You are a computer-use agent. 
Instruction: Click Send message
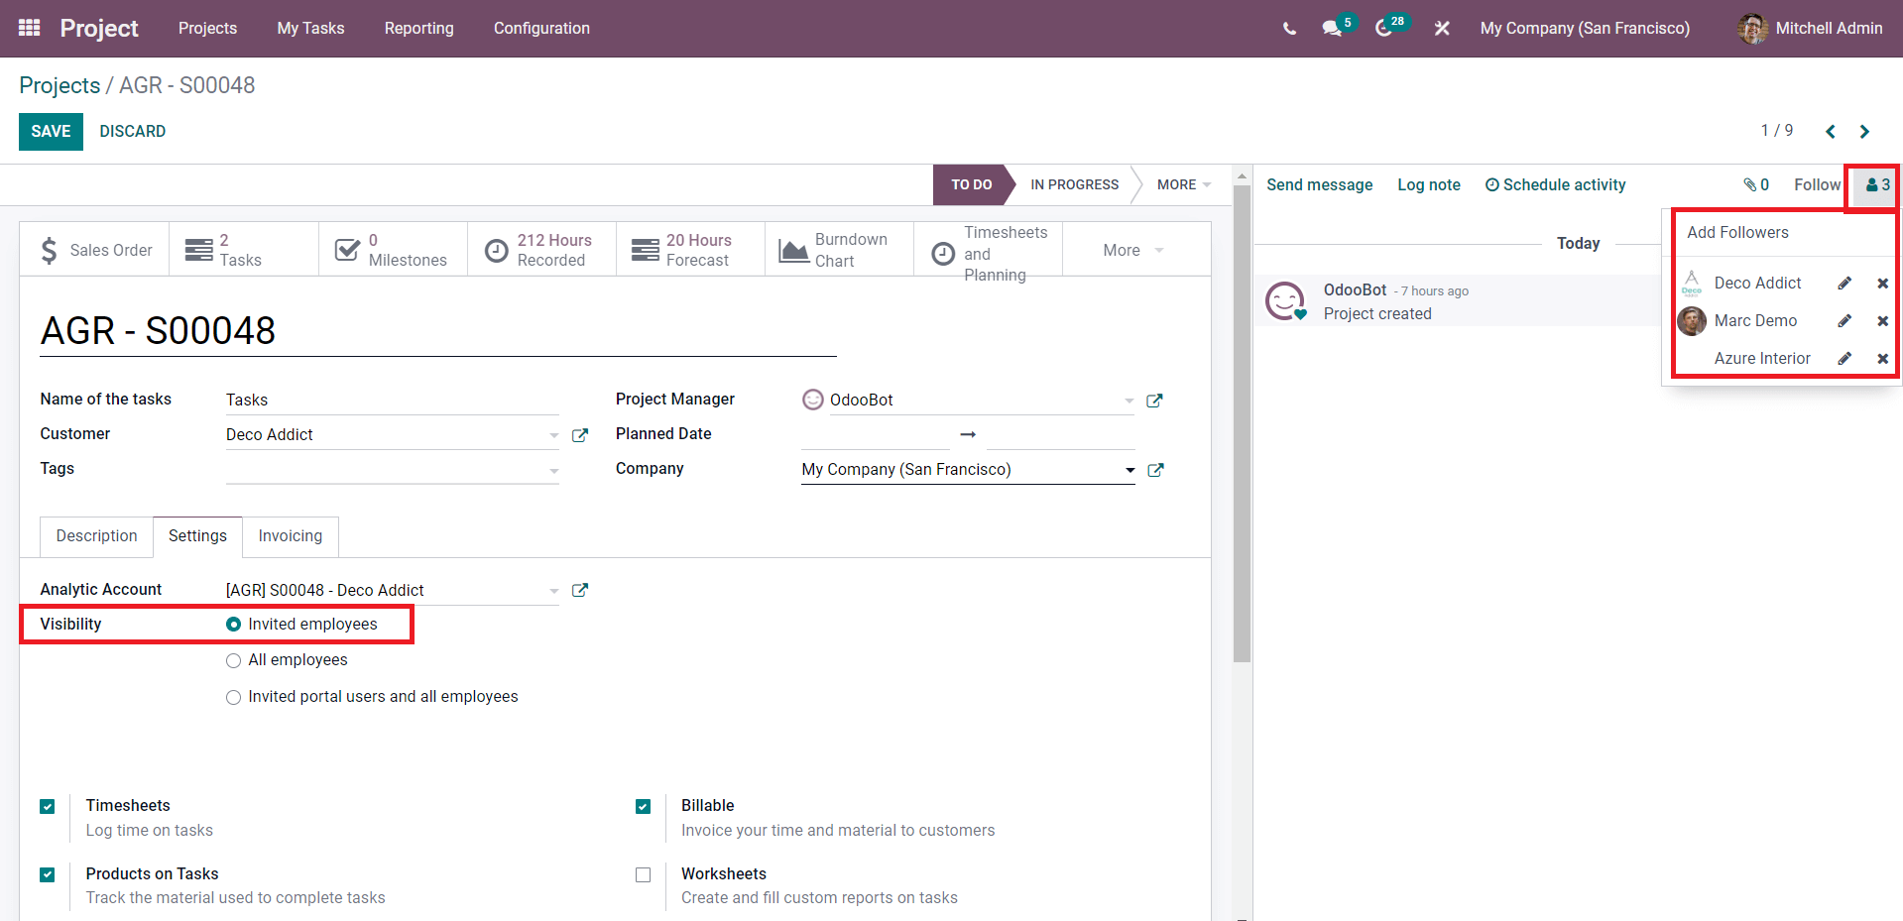pos(1319,185)
